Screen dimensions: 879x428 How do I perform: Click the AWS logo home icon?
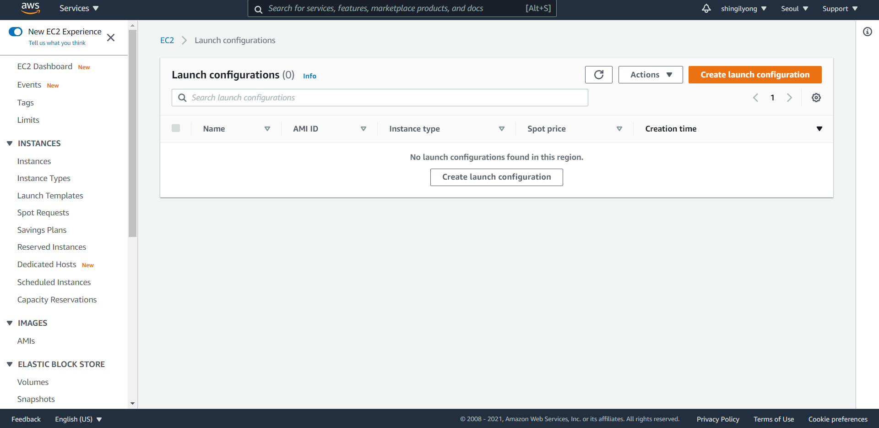pos(31,8)
